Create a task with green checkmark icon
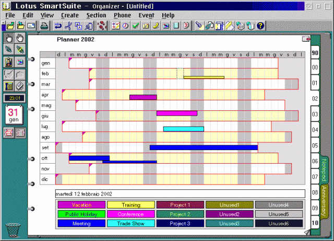 click(136, 26)
